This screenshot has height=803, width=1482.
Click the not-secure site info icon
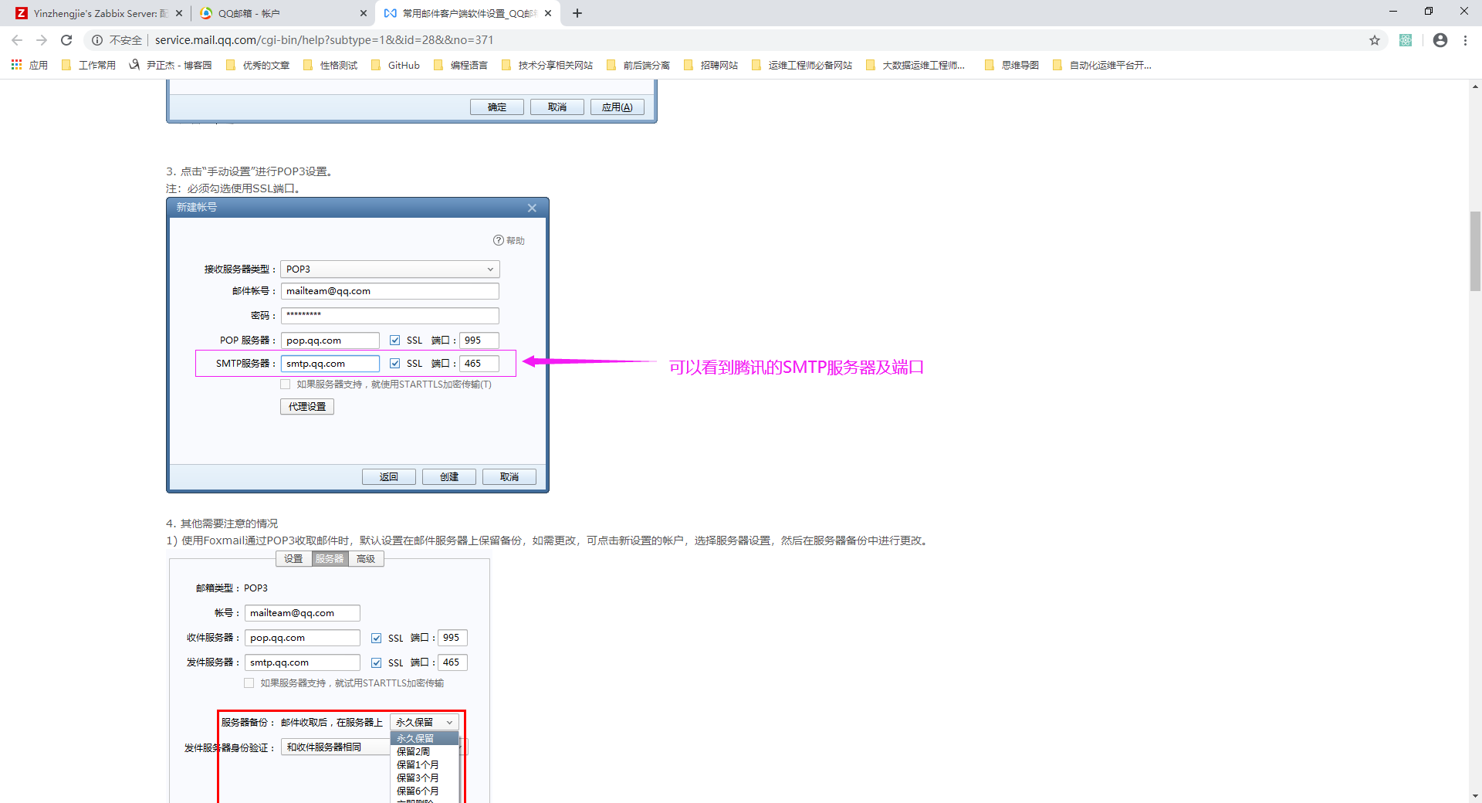[97, 40]
